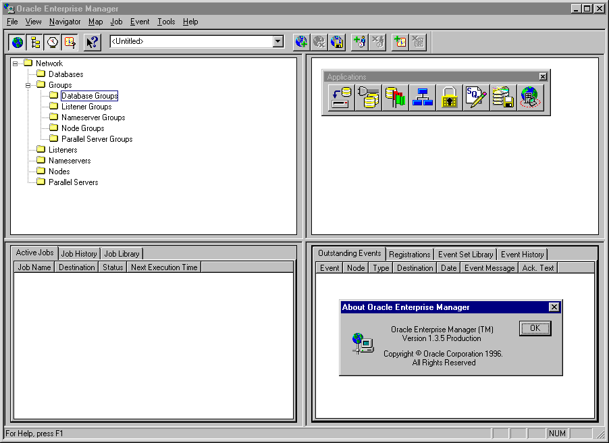
Task: Select the Nameserver Groups tree item
Action: coord(93,118)
